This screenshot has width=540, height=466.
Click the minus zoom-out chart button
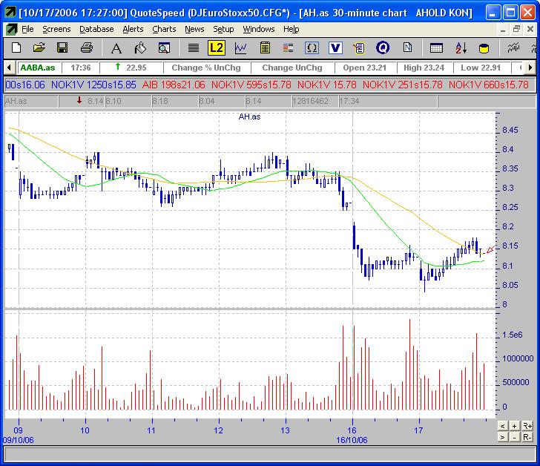tap(514, 437)
